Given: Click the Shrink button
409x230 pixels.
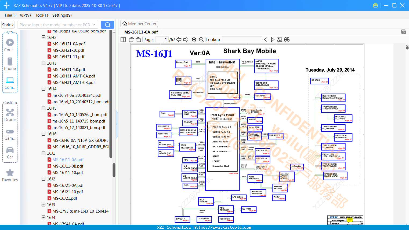Looking at the screenshot, I should (8, 25).
